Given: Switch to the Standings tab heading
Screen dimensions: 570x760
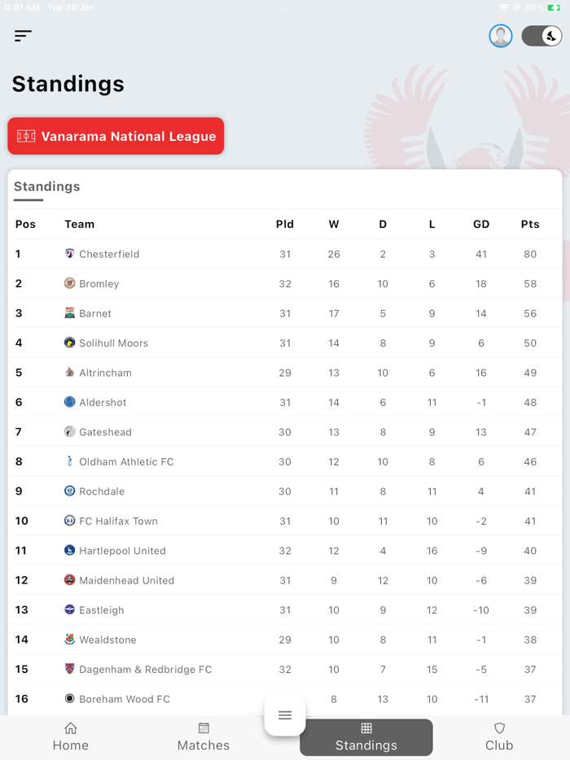Looking at the screenshot, I should coord(46,186).
